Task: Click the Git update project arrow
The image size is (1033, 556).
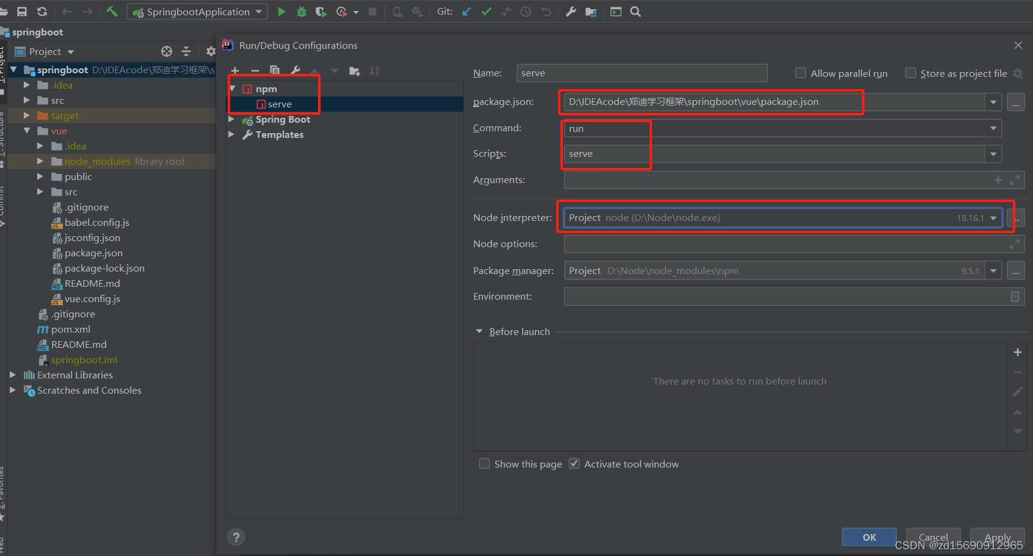Action: [466, 12]
